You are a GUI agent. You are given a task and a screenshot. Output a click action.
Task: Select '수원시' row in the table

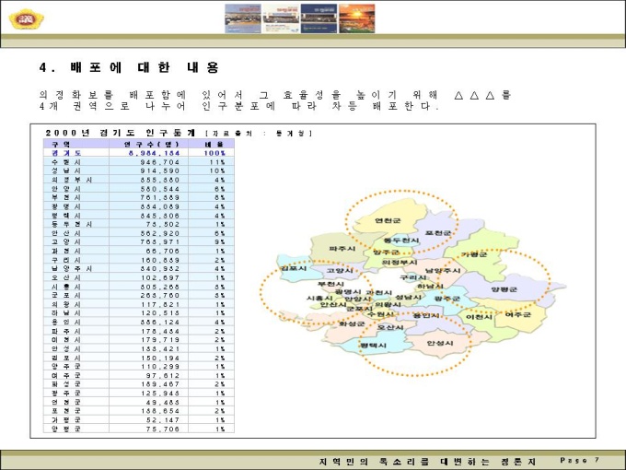coord(139,162)
